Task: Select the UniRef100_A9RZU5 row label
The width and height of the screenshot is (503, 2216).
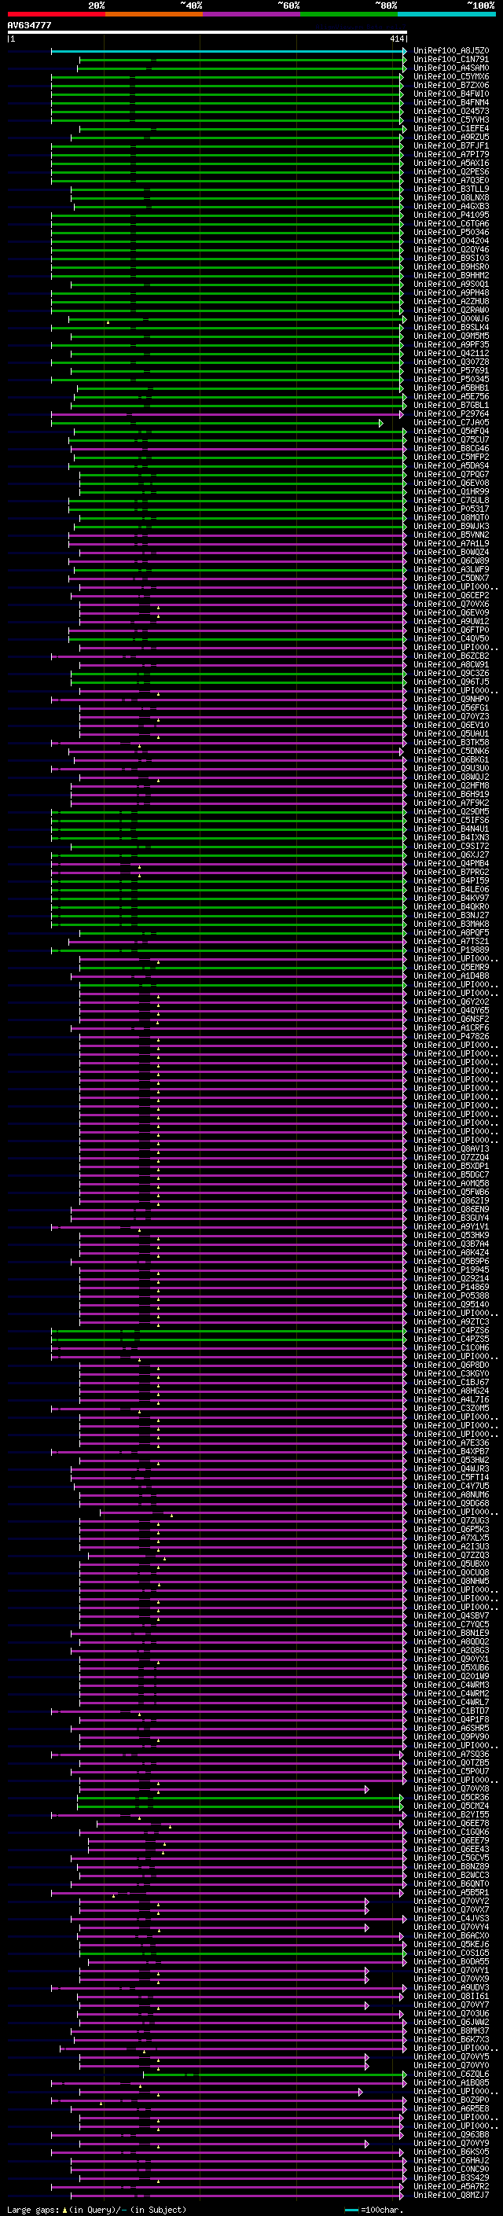Action: click(451, 137)
